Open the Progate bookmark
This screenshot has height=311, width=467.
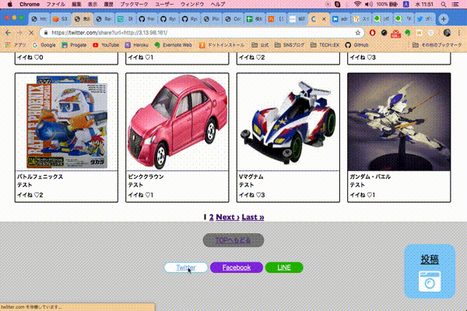pyautogui.click(x=74, y=45)
